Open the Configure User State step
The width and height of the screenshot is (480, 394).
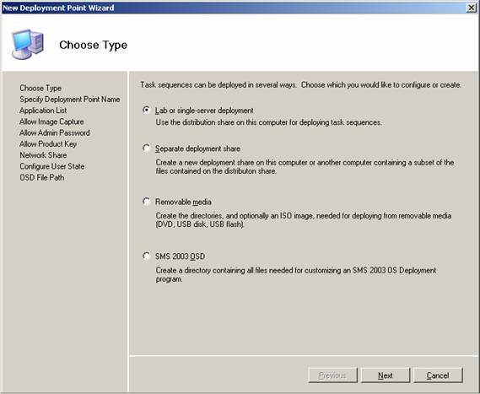point(52,166)
